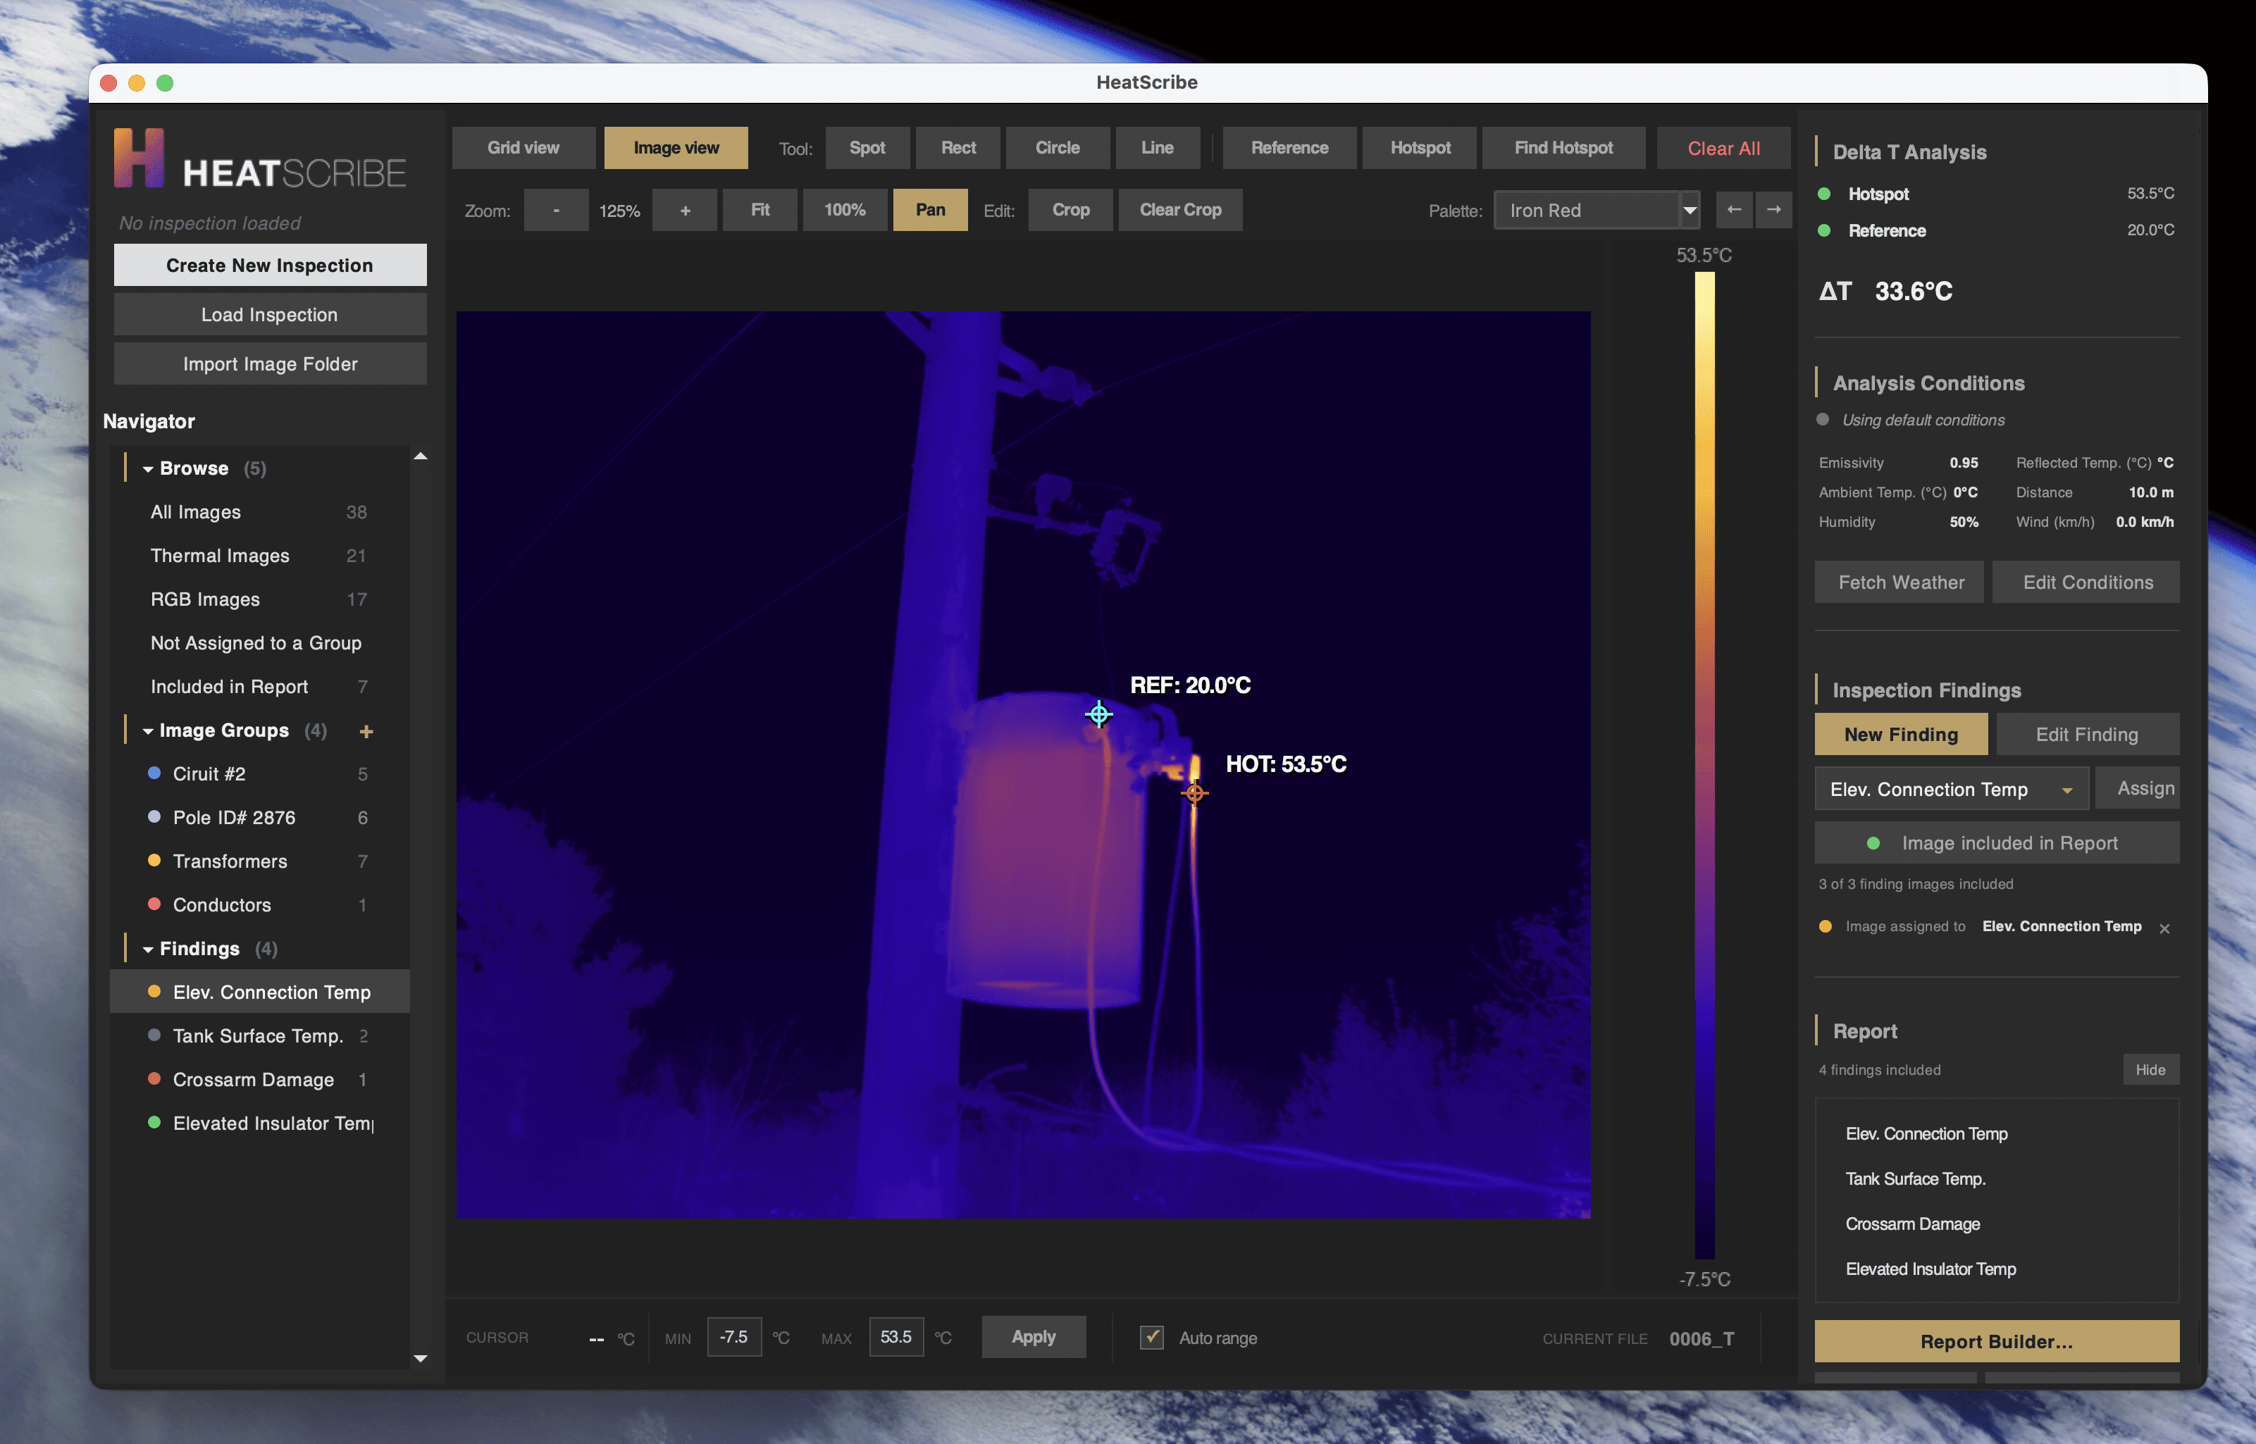Click the Reference green status dot
This screenshot has height=1444, width=2256.
1823,230
